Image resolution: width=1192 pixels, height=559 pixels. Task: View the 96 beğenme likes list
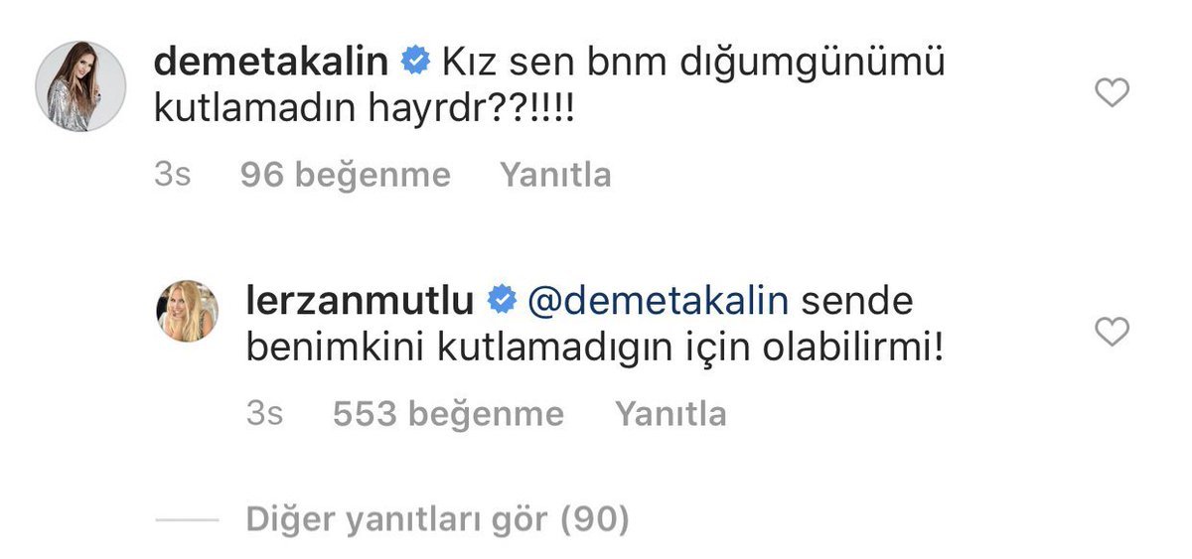pos(345,176)
